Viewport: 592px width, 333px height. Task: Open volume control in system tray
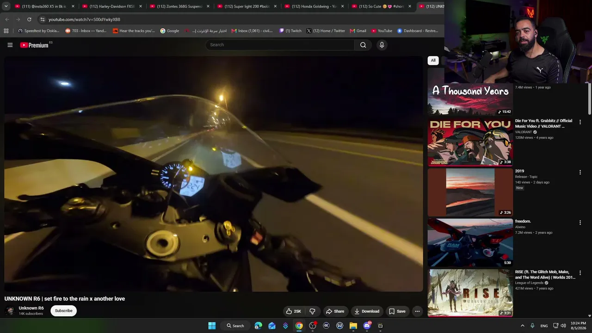pyautogui.click(x=563, y=326)
